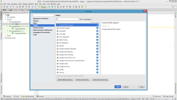
Task: Click the plugin list vertical scrollbar
Action: point(99,39)
